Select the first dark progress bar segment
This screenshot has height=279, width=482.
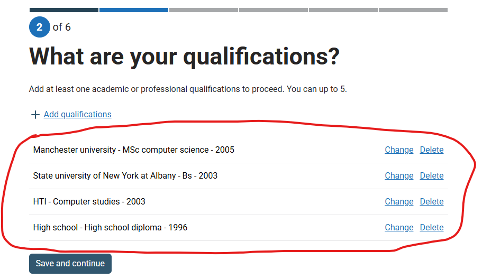pyautogui.click(x=64, y=10)
